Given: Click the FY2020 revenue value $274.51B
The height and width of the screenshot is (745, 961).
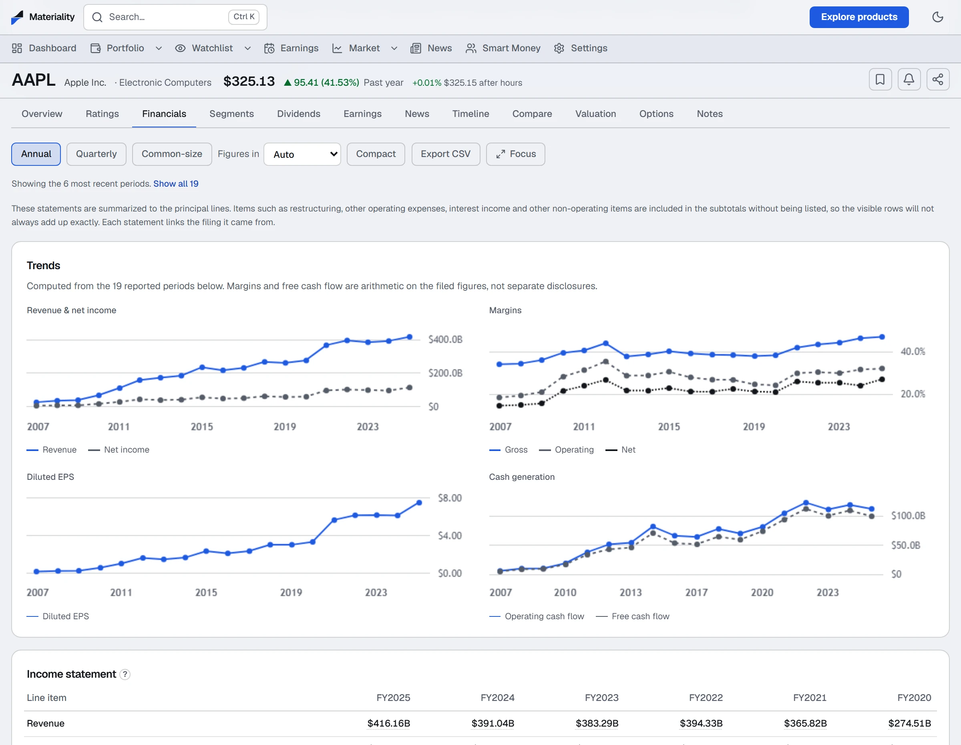Looking at the screenshot, I should (909, 723).
